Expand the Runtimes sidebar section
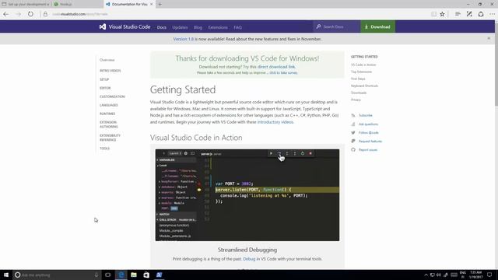The width and height of the screenshot is (498, 280). [107, 114]
